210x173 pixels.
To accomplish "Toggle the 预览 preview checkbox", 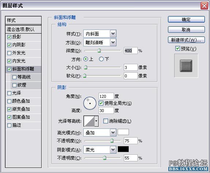I will point(177,48).
